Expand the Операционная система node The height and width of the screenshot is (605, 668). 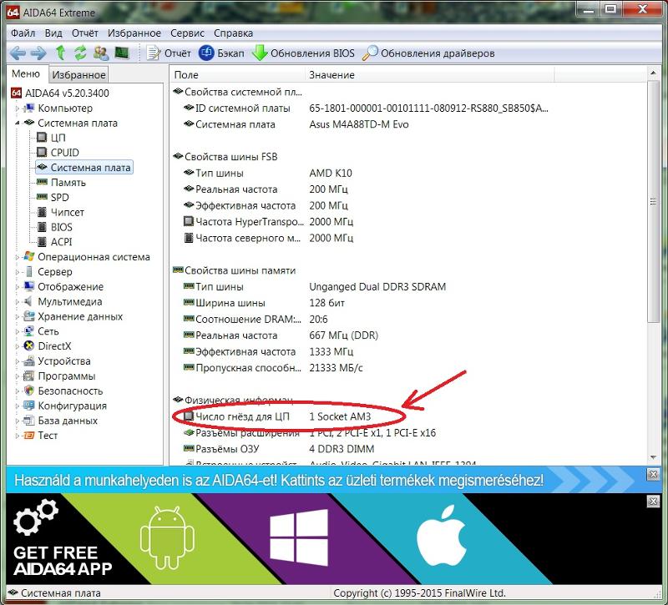[x=18, y=257]
